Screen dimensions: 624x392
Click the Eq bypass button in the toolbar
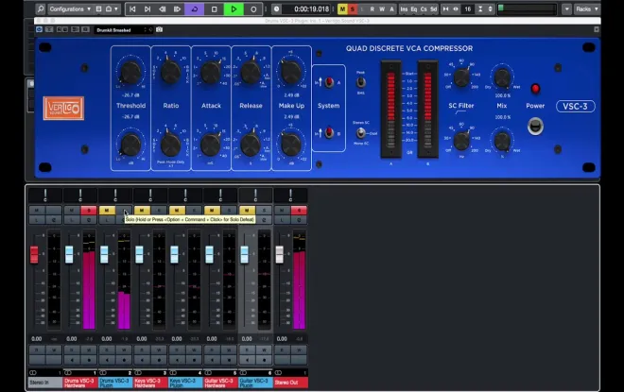coord(414,9)
